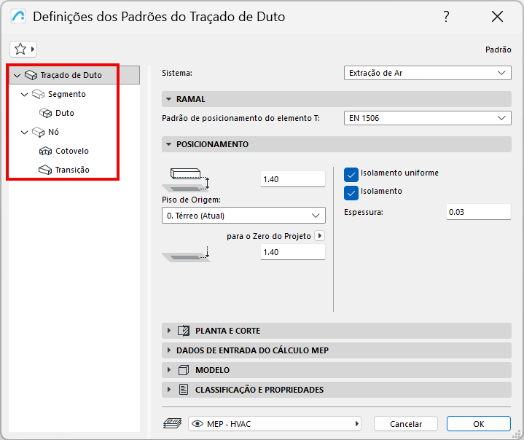
Task: Click the Favorites dropdown arrow beside star
Action: click(x=32, y=49)
